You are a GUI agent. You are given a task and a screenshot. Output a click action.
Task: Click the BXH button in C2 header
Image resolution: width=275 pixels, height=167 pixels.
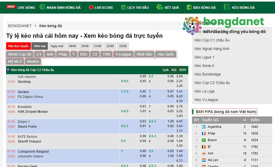pyautogui.click(x=183, y=70)
